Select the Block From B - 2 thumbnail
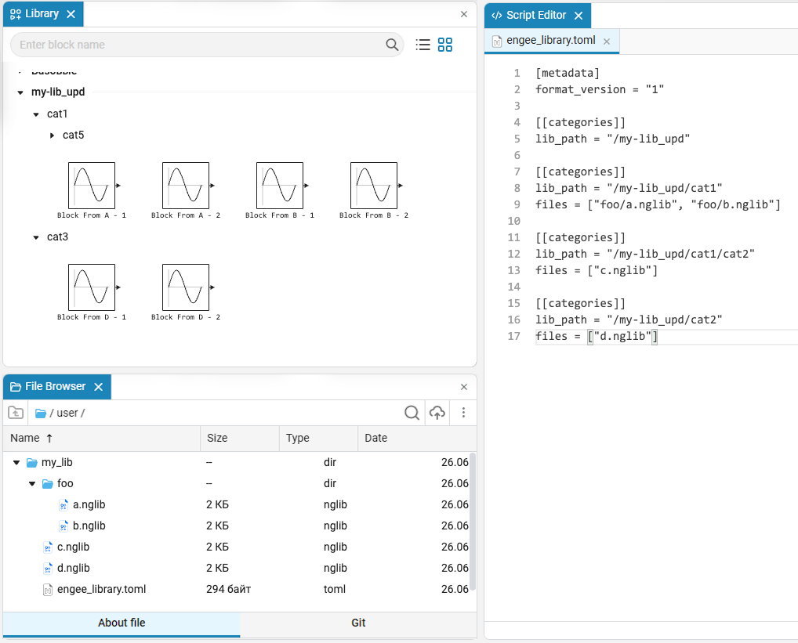This screenshot has width=798, height=643. (374, 186)
